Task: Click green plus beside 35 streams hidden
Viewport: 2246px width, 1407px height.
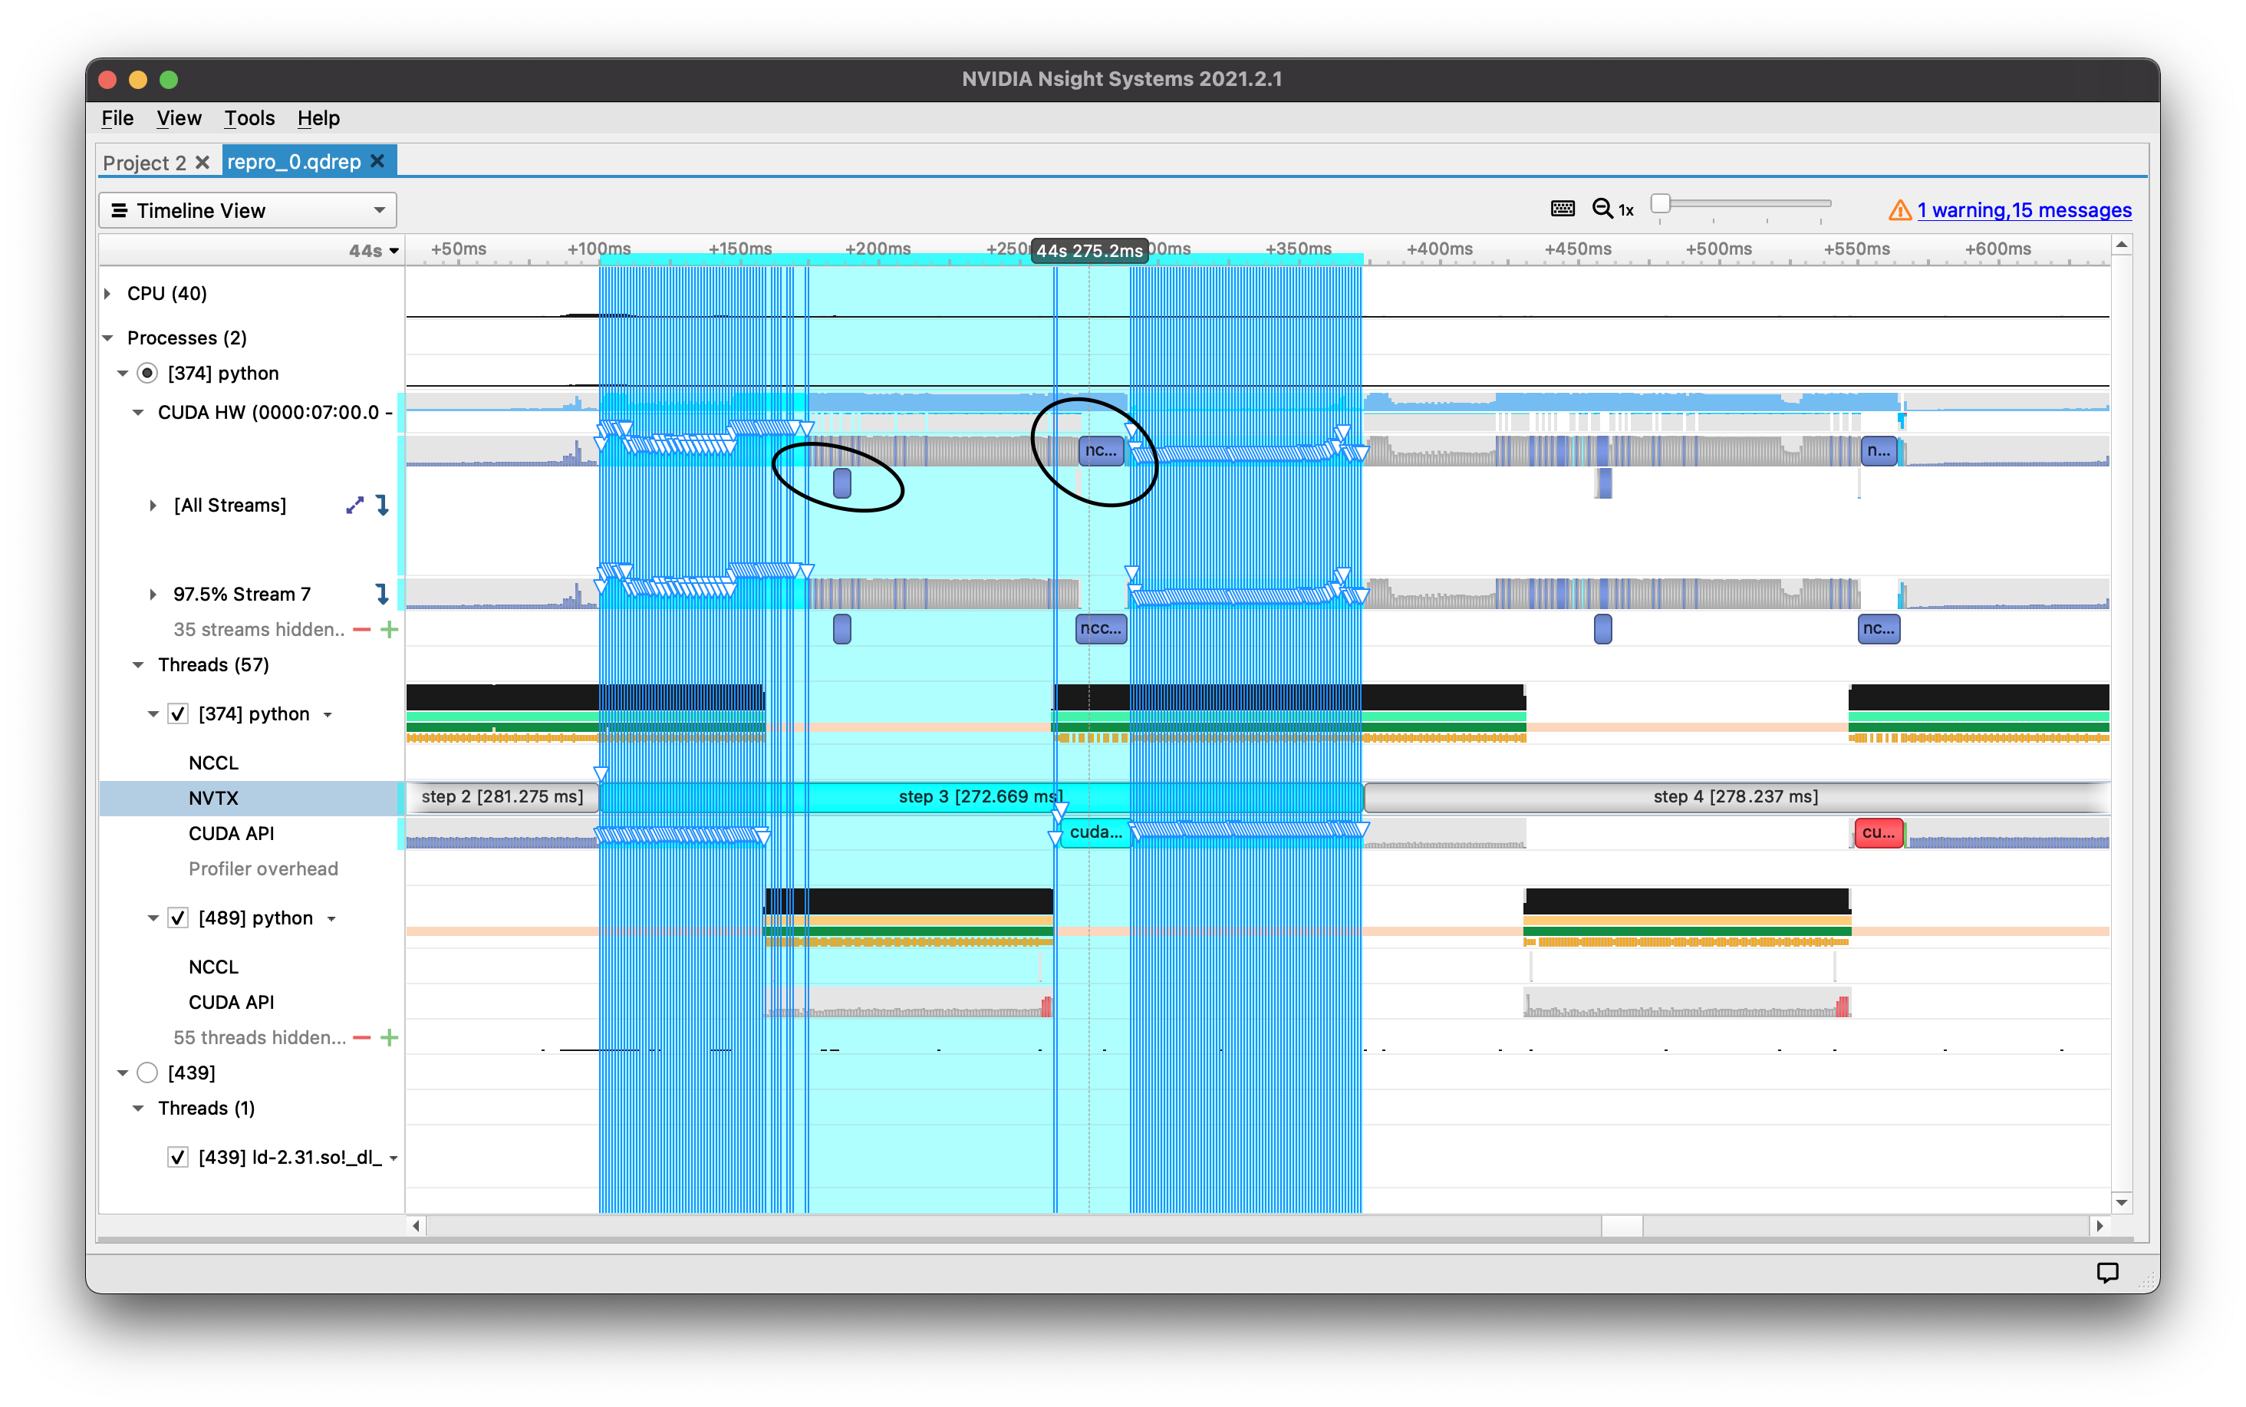Action: (390, 630)
